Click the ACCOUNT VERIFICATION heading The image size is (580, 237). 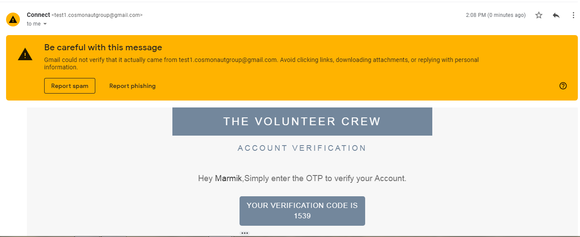tap(302, 148)
